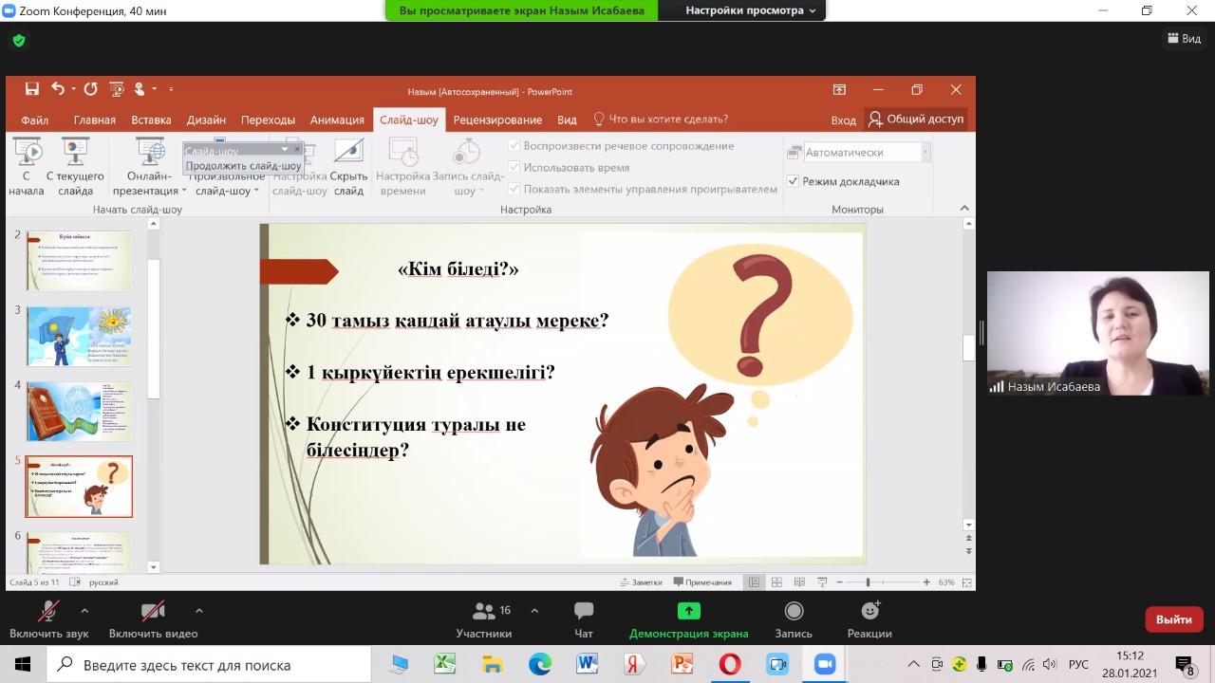Click the Zoom Chat icon

[583, 612]
